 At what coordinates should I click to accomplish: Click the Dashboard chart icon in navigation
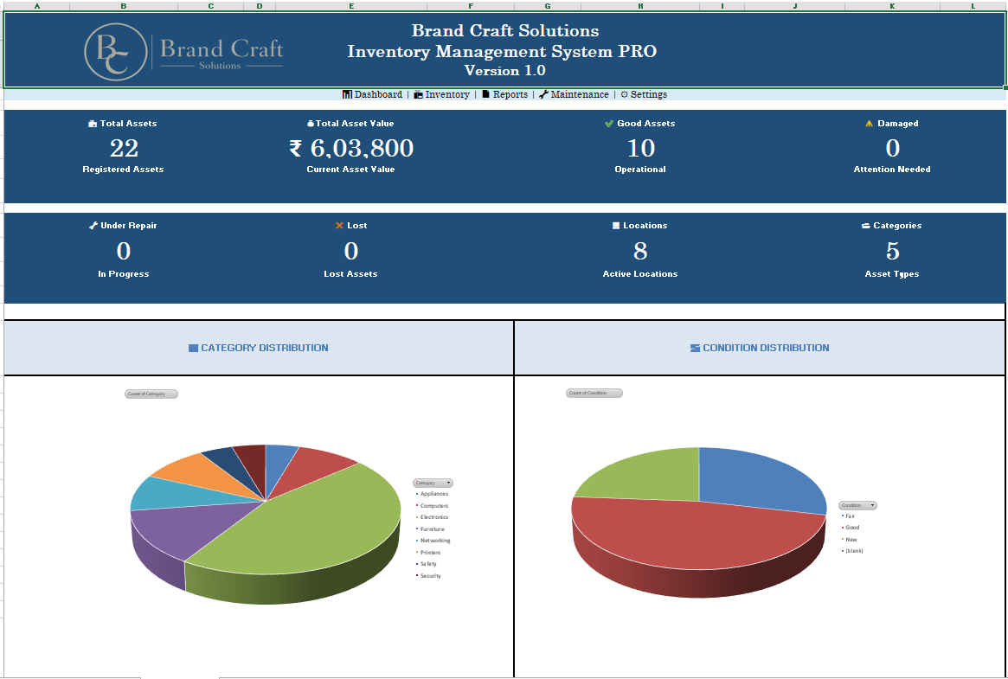[347, 94]
